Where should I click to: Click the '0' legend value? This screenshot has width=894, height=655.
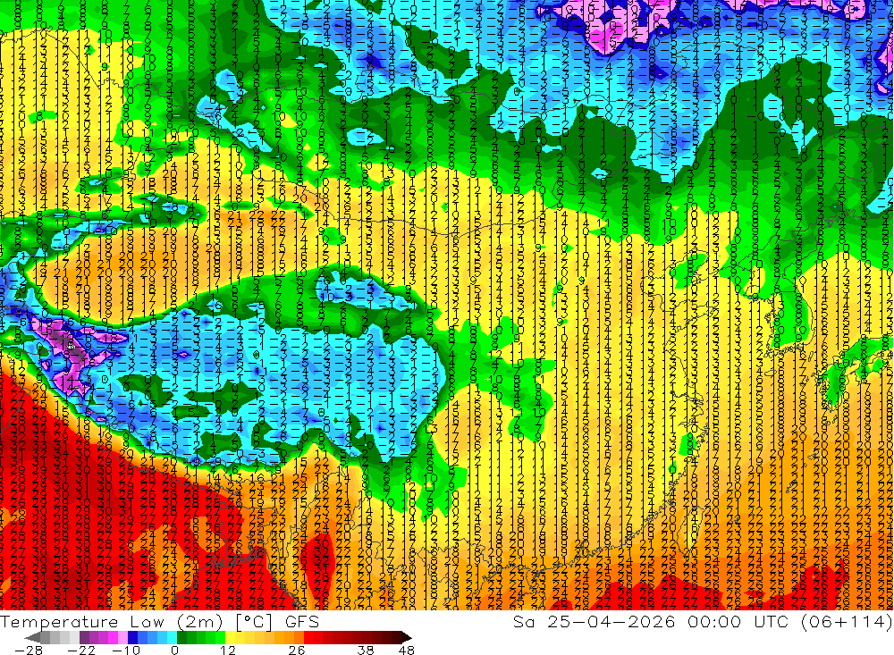pyautogui.click(x=175, y=651)
